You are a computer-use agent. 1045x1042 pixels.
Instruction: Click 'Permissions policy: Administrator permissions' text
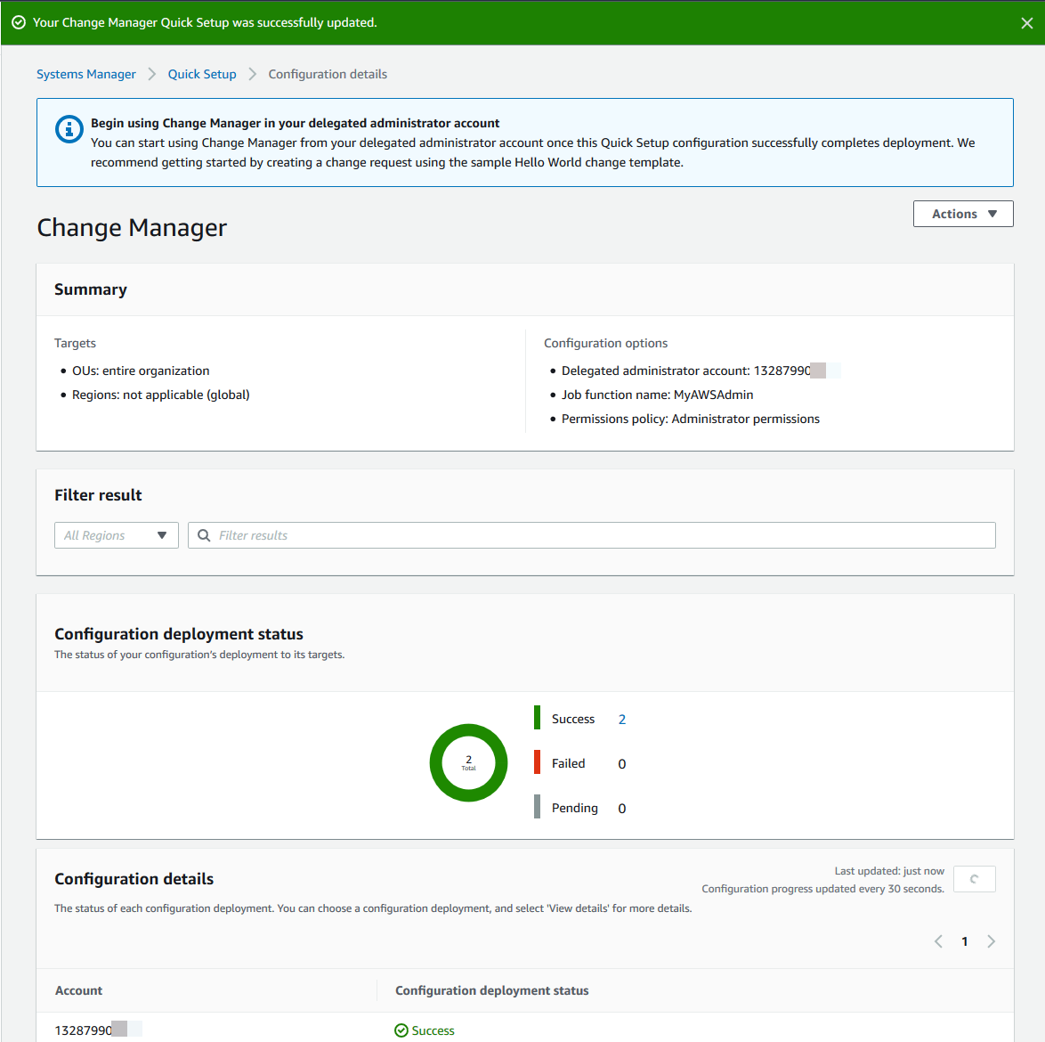(691, 419)
